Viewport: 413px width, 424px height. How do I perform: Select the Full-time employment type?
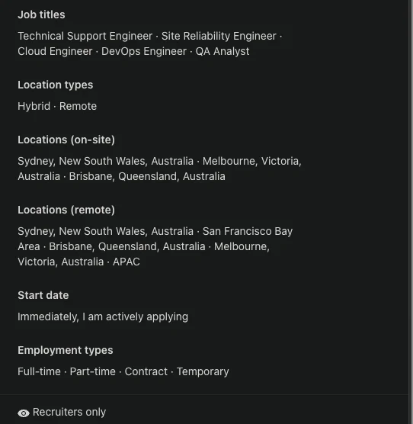[x=39, y=371]
